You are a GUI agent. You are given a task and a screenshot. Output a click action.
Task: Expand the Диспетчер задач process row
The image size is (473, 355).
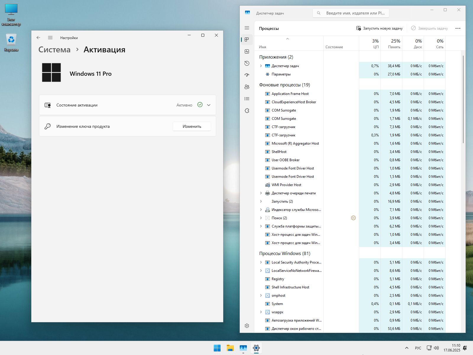(x=261, y=66)
